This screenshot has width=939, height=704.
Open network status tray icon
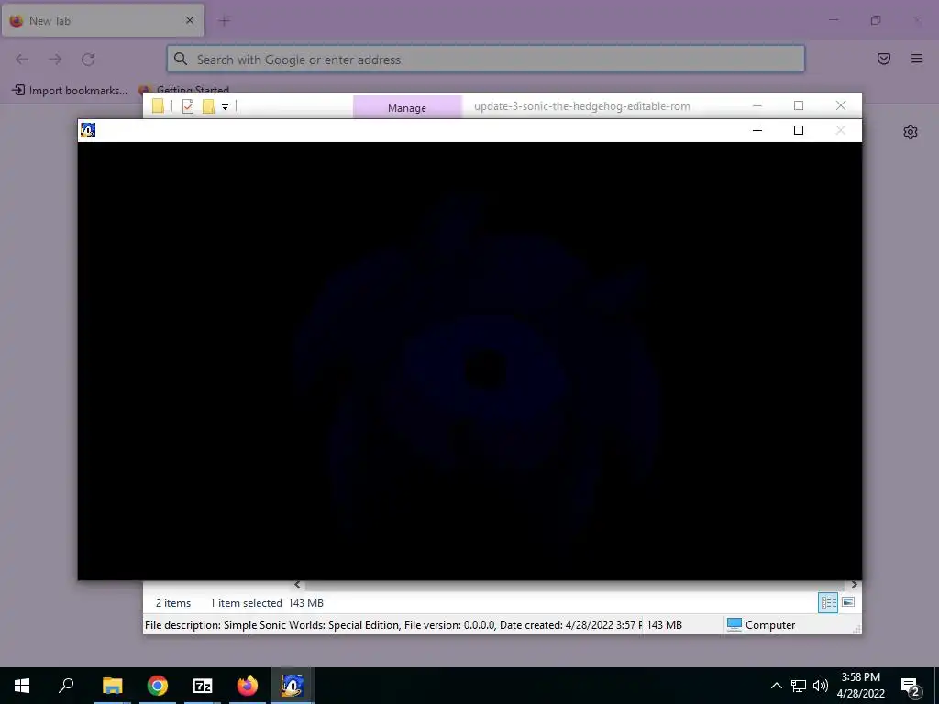pos(799,686)
